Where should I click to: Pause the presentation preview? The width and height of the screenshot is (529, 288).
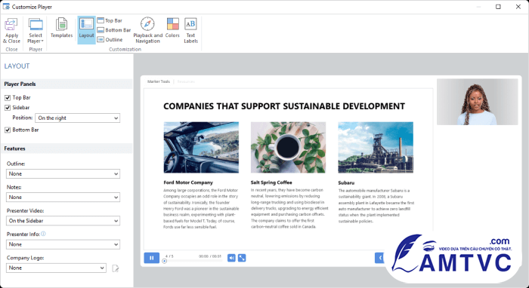151,258
